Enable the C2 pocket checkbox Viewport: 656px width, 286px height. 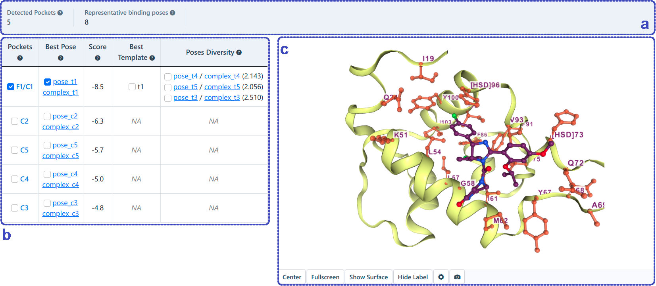coord(15,121)
